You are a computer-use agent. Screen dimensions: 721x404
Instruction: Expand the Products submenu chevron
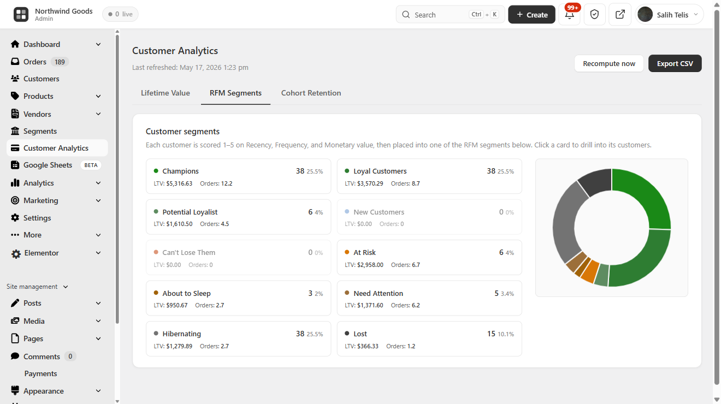coord(98,96)
